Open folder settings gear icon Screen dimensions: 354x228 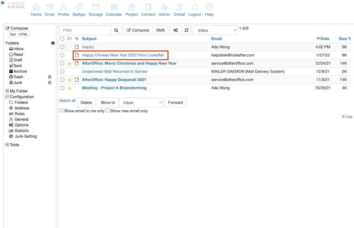pos(53,43)
